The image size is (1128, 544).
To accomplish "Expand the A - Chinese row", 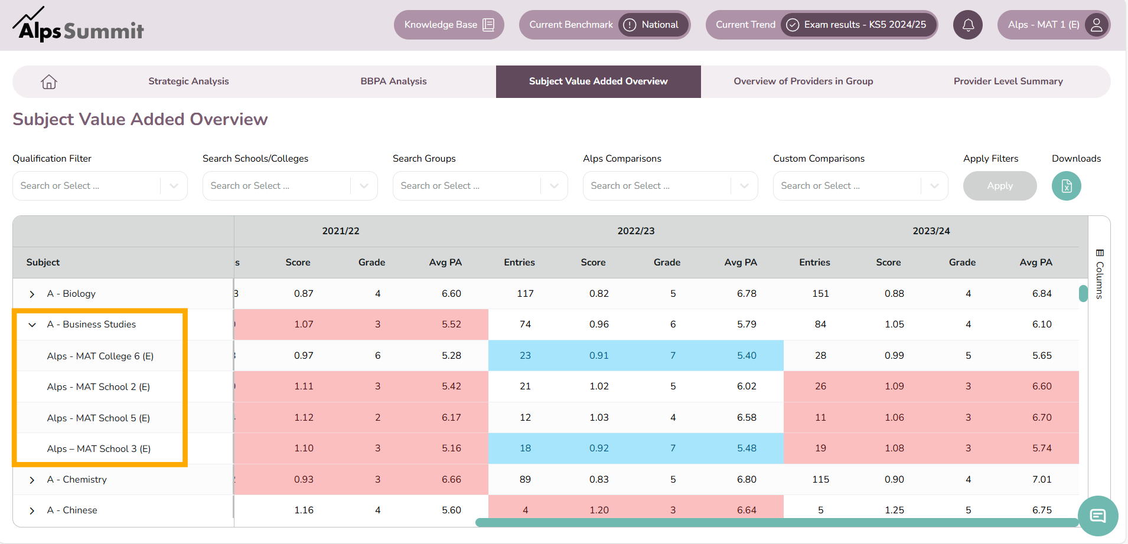I will coord(32,510).
